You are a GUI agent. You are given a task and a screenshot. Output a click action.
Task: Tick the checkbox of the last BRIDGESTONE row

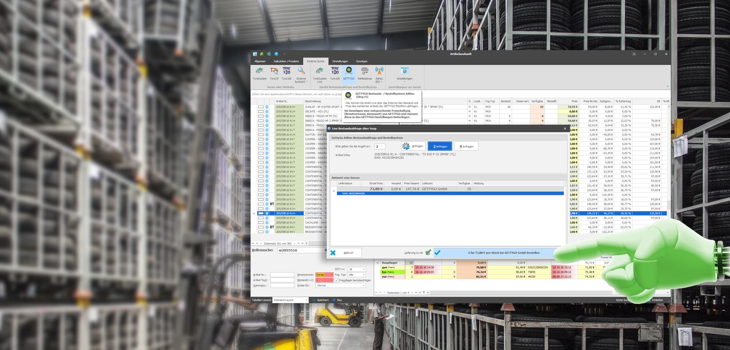pos(261,232)
